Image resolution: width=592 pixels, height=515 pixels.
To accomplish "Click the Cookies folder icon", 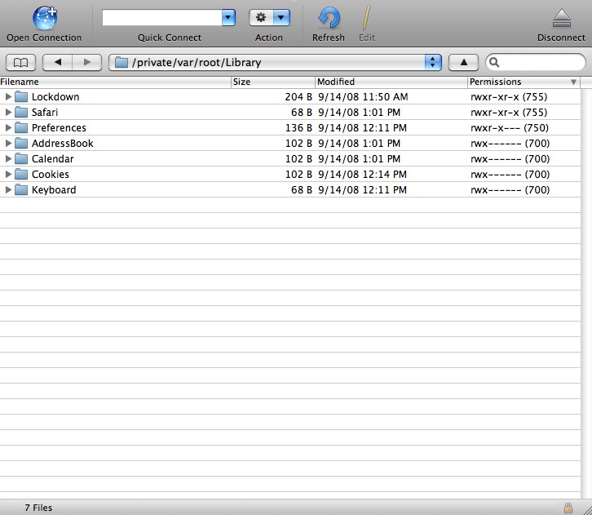I will 21,174.
